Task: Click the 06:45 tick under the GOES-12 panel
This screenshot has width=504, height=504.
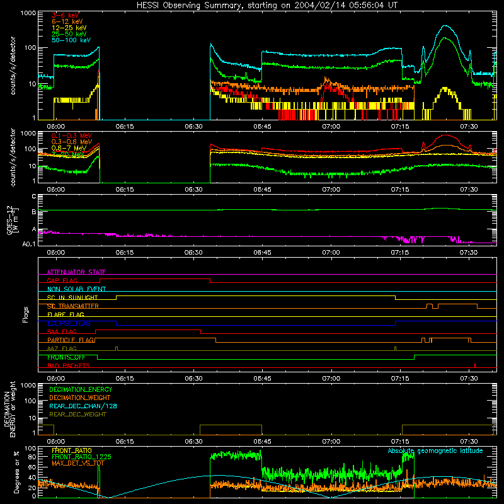Action: [x=262, y=253]
